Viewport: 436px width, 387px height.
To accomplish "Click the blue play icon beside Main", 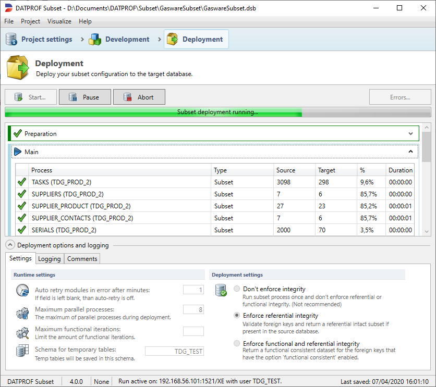I will (x=18, y=152).
